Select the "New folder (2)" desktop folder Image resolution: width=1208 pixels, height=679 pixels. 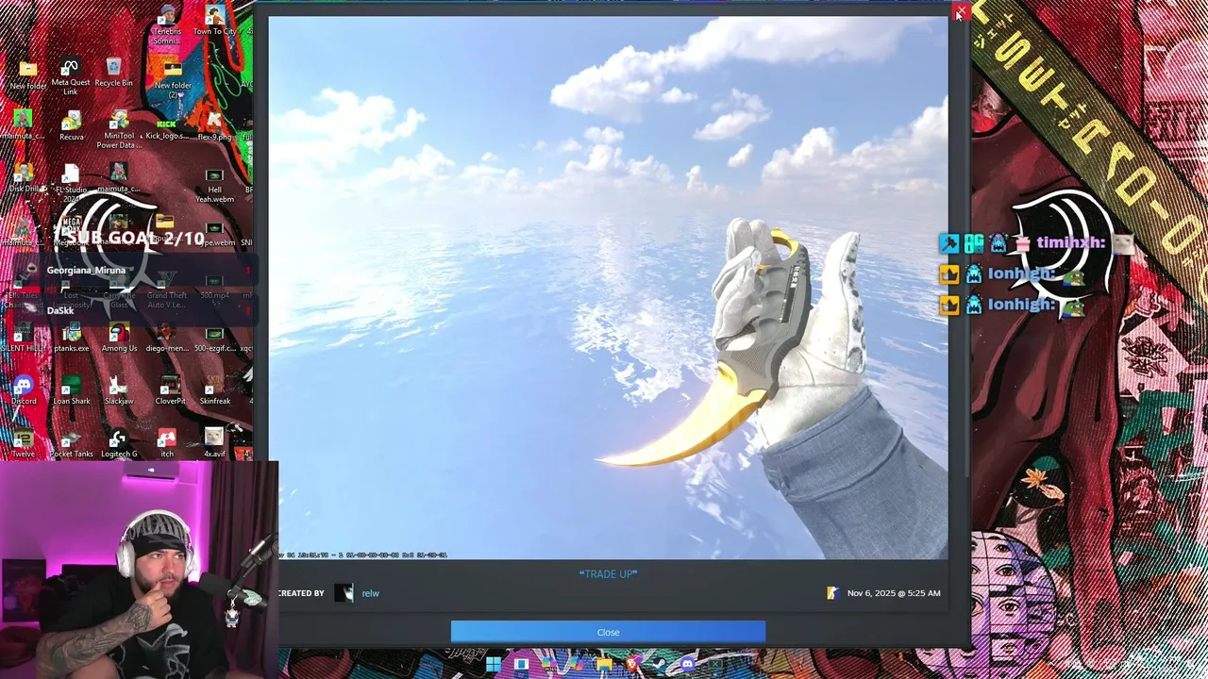[x=173, y=78]
